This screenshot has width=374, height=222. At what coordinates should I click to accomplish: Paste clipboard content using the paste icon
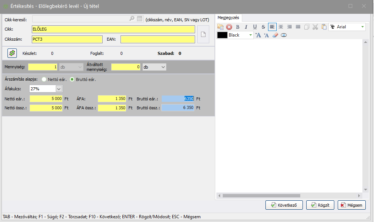(x=323, y=27)
